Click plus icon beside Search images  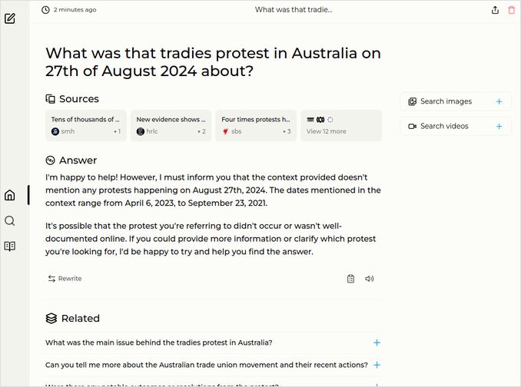tap(499, 101)
